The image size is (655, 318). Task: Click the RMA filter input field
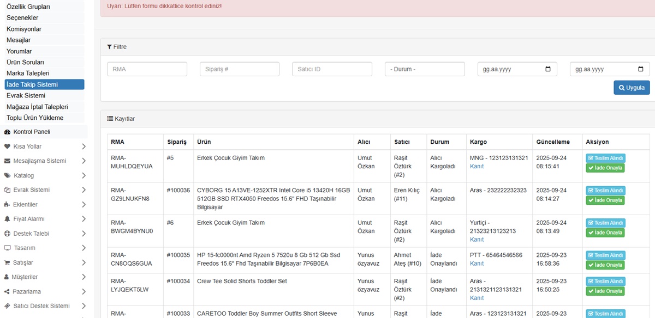147,69
